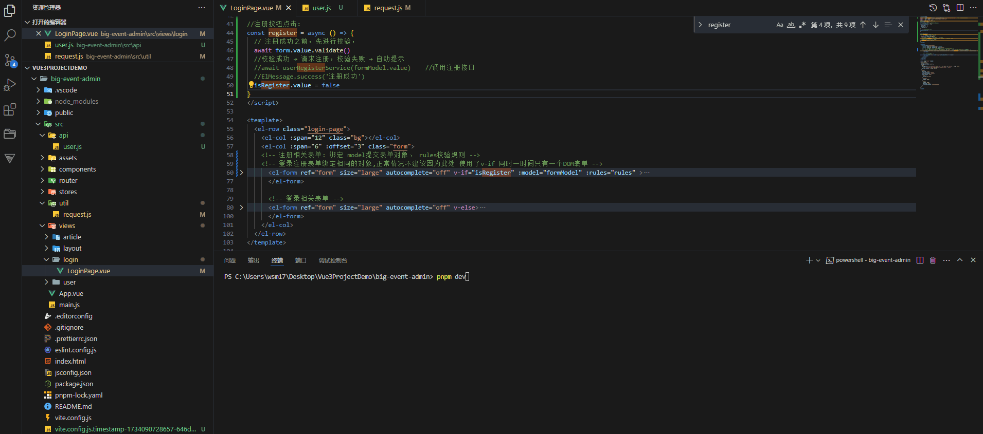Unfold the collapsed region at line 60
The image size is (983, 434).
coord(241,173)
